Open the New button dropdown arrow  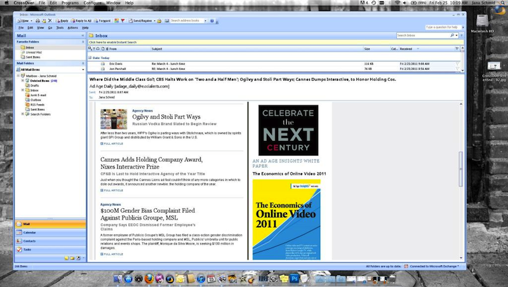coord(31,21)
